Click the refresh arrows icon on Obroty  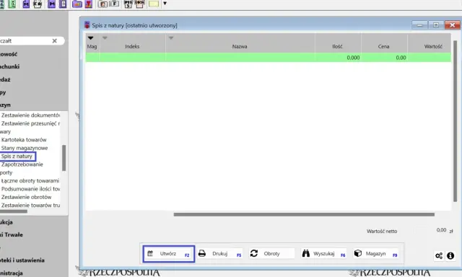[x=254, y=253]
